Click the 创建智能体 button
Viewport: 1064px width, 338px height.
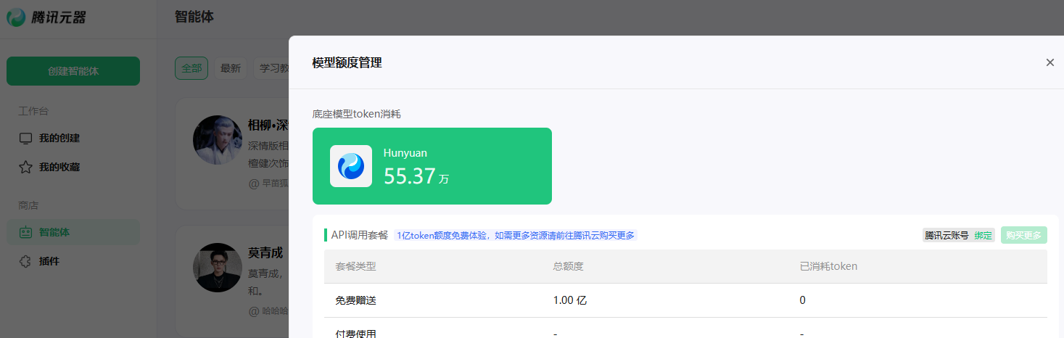pyautogui.click(x=73, y=71)
